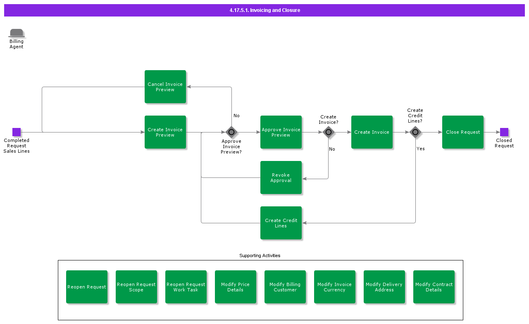Image resolution: width=529 pixels, height=324 pixels.
Task: Click the Invoicing and Closure title bar
Action: (264, 10)
